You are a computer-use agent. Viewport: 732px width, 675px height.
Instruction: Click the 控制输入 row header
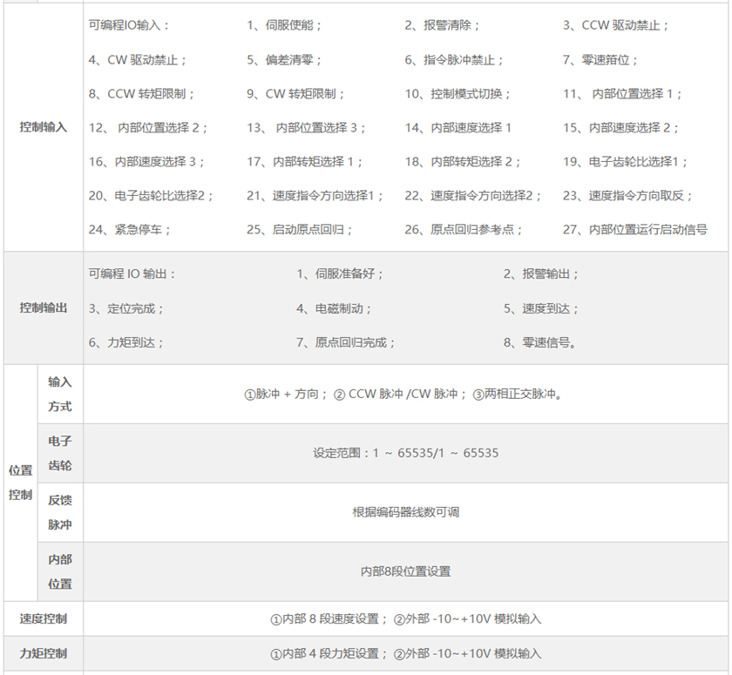(44, 127)
